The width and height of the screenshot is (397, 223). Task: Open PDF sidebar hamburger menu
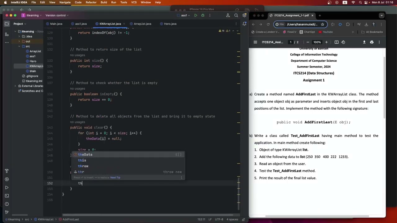(255, 42)
